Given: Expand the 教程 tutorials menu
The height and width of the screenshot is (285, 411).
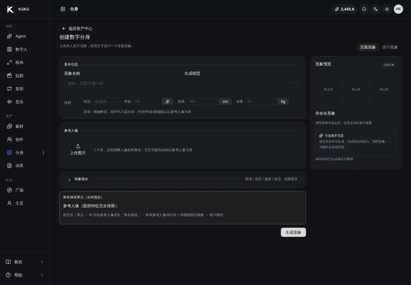Looking at the screenshot, I should coord(25,262).
